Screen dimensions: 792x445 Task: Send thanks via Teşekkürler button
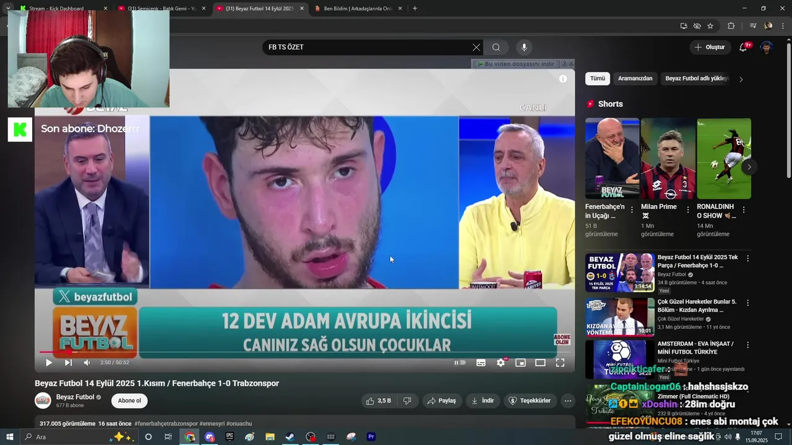click(x=530, y=400)
